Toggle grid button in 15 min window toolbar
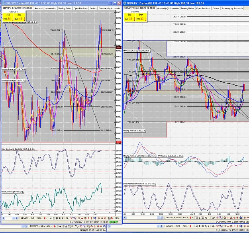The width and height of the screenshot is (249, 233). coord(203,217)
